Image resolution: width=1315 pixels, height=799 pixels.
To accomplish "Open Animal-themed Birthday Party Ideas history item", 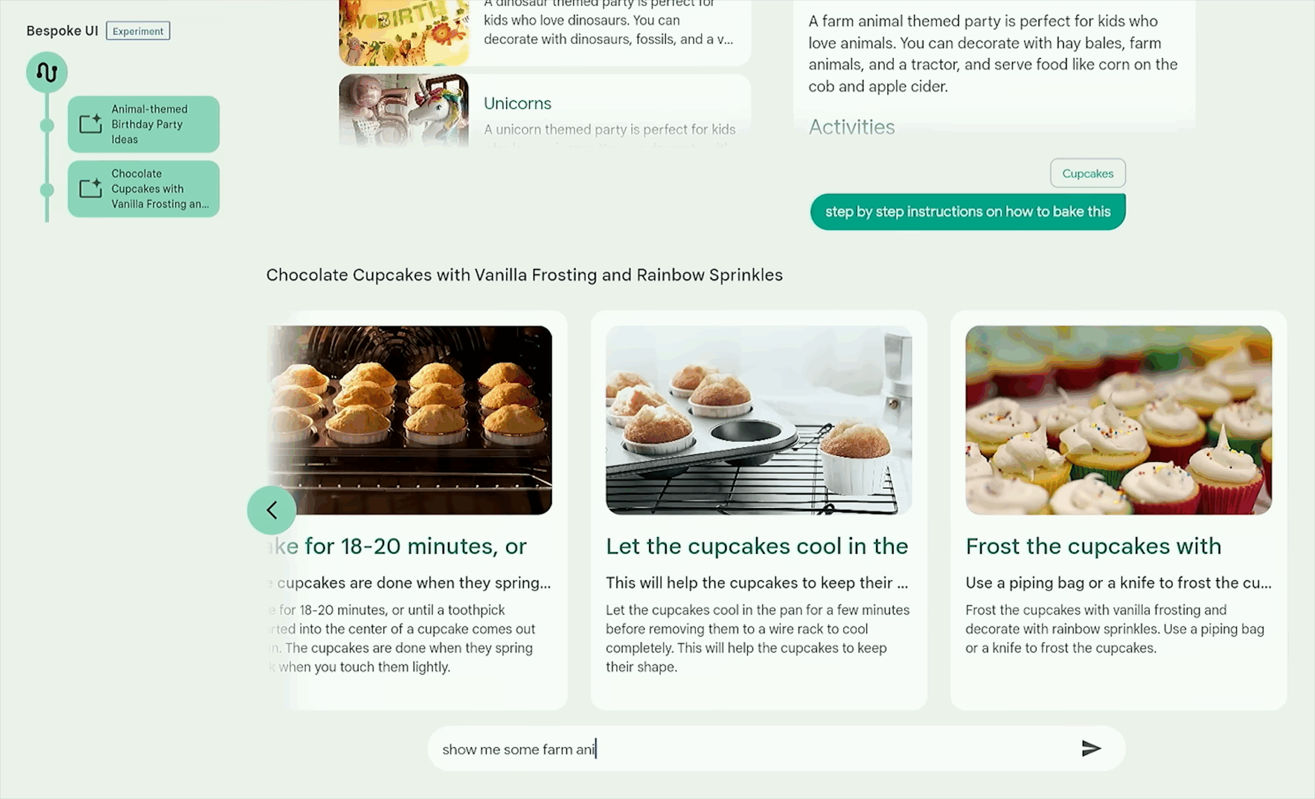I will (144, 124).
